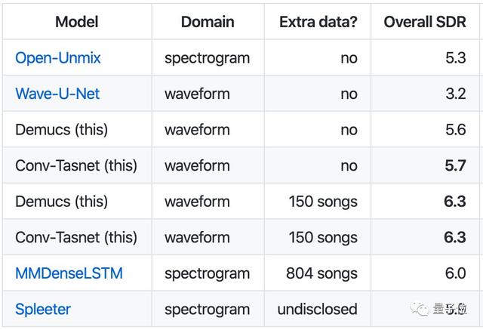Click the Extra data? column header
483x330 pixels.
[317, 21]
